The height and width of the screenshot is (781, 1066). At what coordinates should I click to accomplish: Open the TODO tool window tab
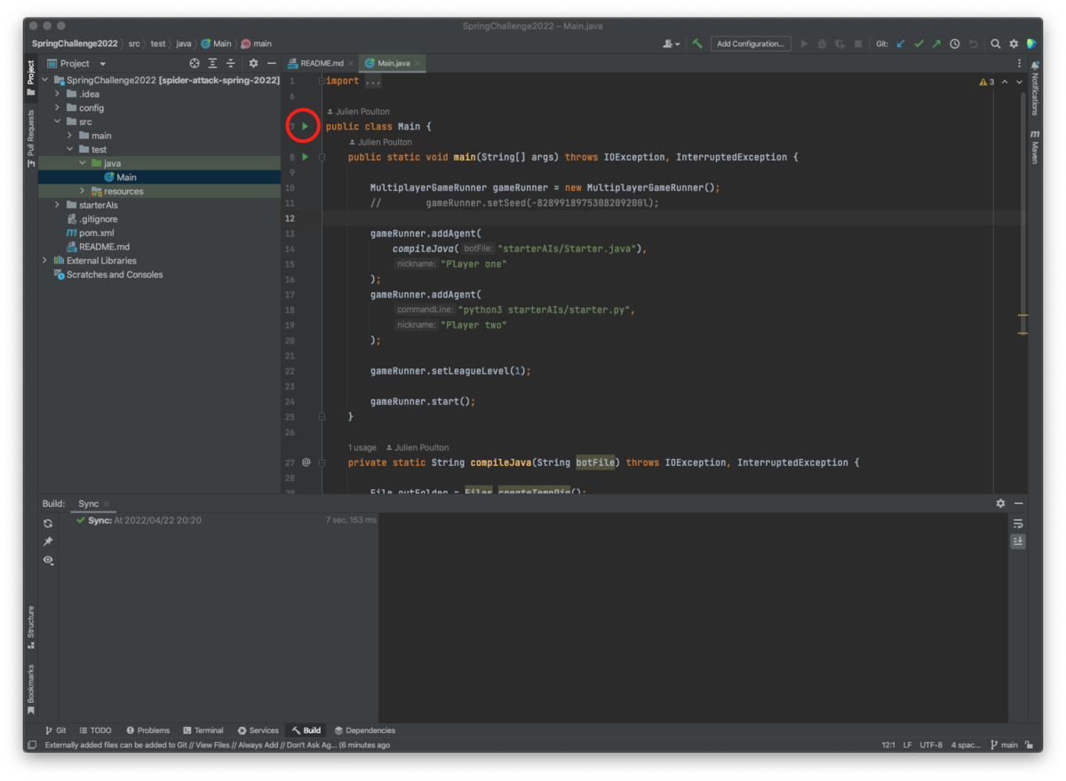pyautogui.click(x=96, y=730)
